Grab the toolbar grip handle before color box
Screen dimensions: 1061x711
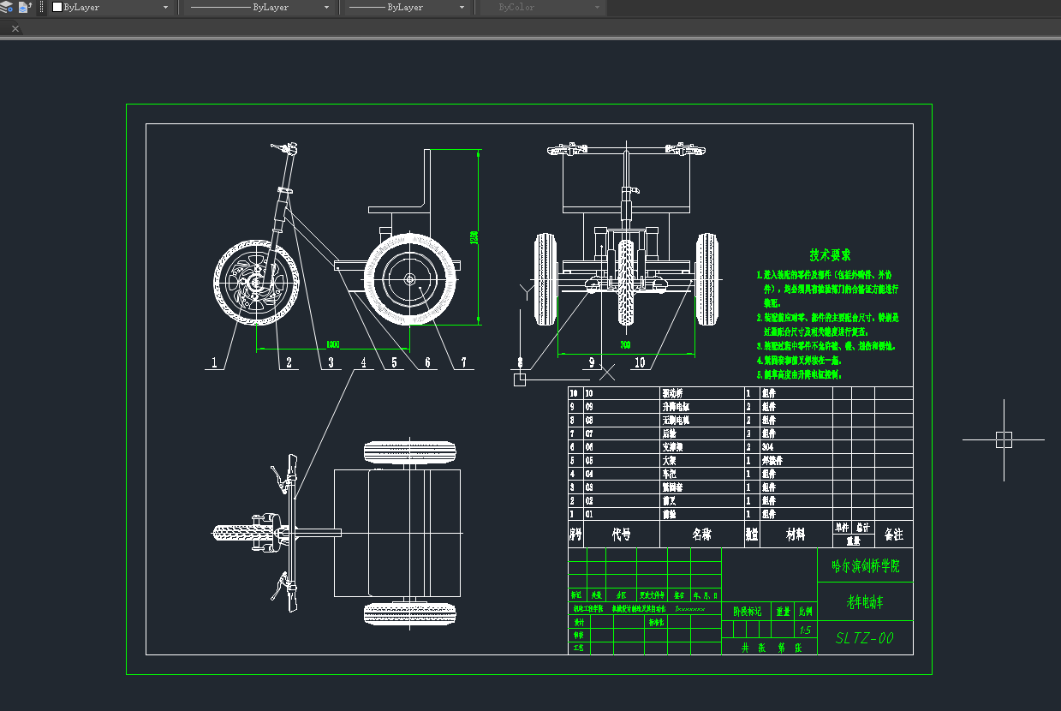[41, 7]
